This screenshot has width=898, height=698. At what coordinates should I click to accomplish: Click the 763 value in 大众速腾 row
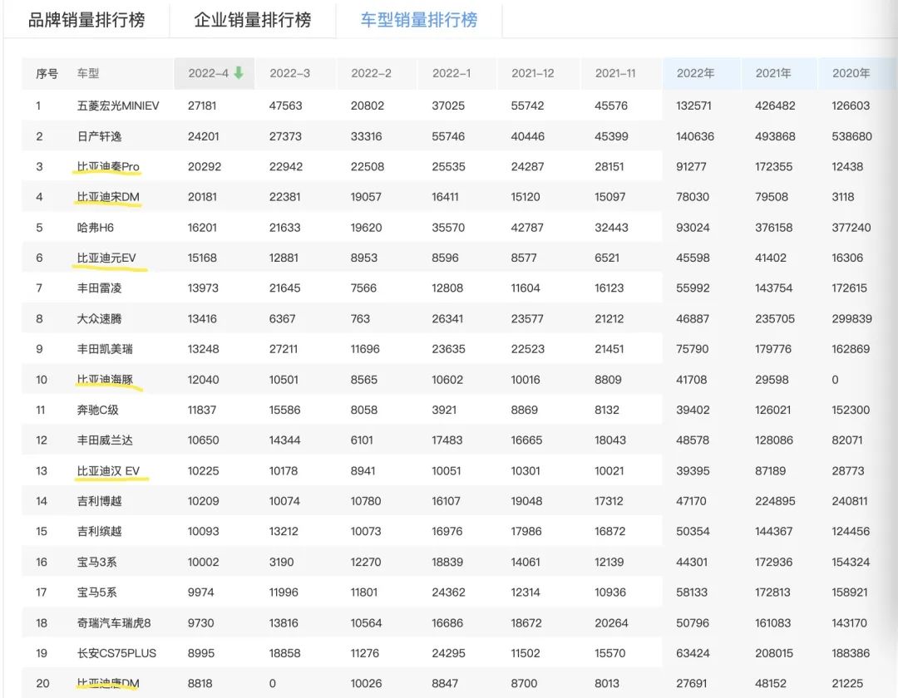pyautogui.click(x=360, y=319)
